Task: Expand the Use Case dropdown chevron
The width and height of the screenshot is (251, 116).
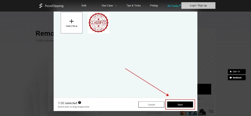Action: pyautogui.click(x=116, y=6)
